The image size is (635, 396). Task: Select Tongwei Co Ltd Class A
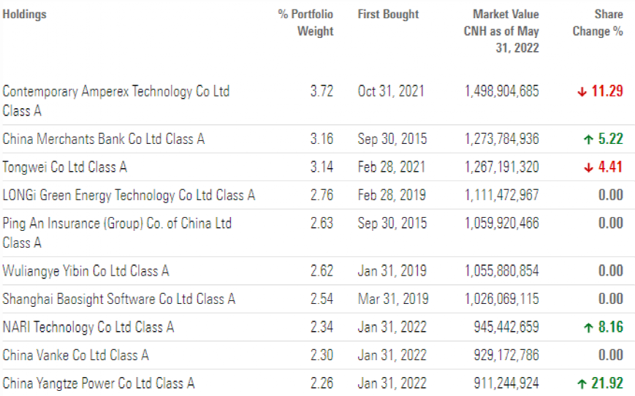(x=64, y=167)
